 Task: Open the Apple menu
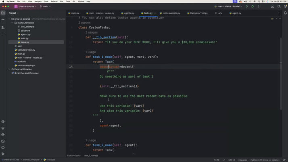(3, 2)
